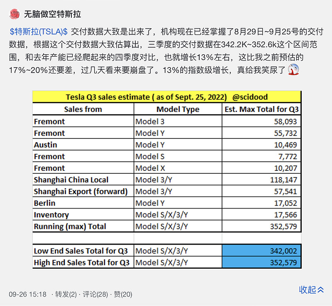Select the value 57,541
The image size is (332, 306).
coord(286,191)
